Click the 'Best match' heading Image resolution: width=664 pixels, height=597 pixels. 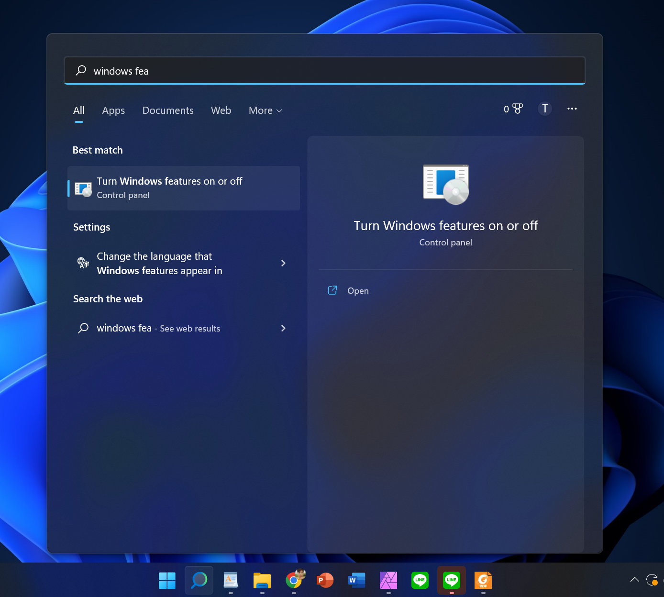tap(98, 150)
